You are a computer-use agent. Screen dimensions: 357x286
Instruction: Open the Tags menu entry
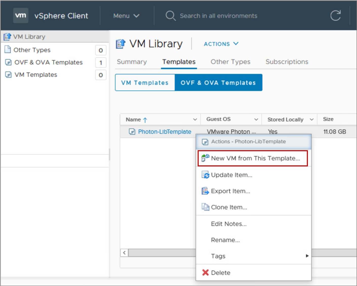tap(254, 256)
